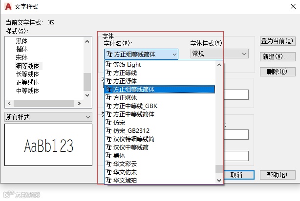Select 细等线体 style

pyautogui.click(x=28, y=66)
